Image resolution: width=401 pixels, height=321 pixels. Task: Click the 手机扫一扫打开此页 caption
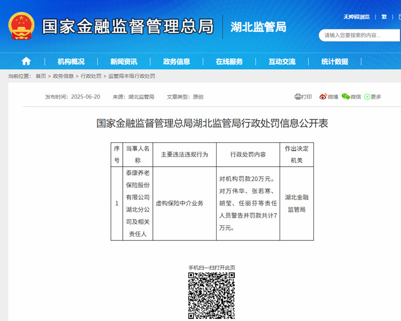point(212,267)
